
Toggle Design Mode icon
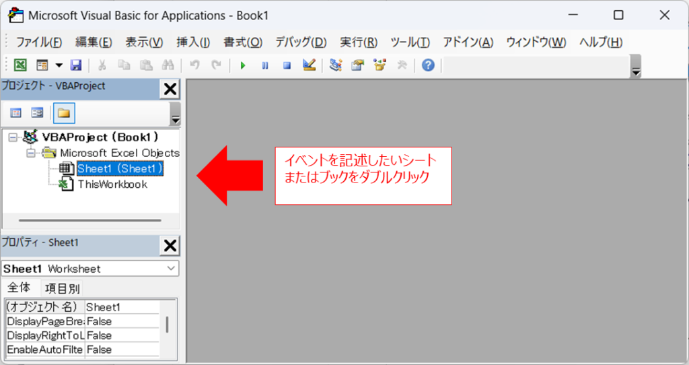pyautogui.click(x=310, y=65)
